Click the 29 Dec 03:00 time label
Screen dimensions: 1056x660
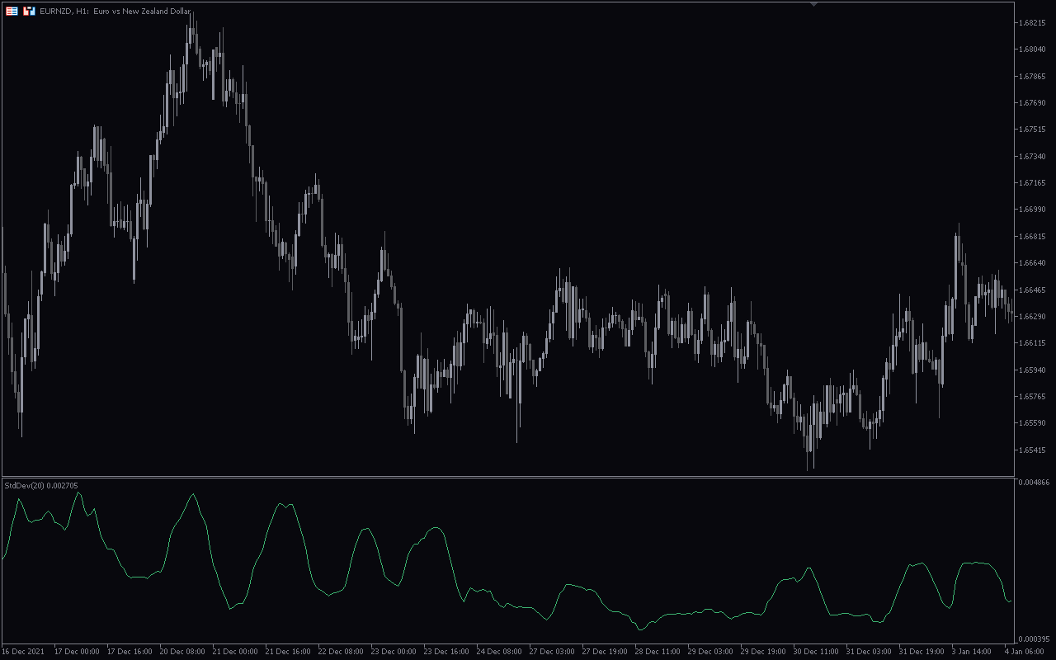[x=710, y=652]
